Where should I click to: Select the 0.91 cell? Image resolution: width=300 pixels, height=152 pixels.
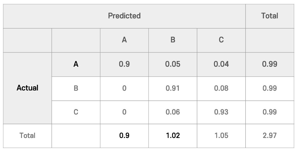pyautogui.click(x=173, y=89)
